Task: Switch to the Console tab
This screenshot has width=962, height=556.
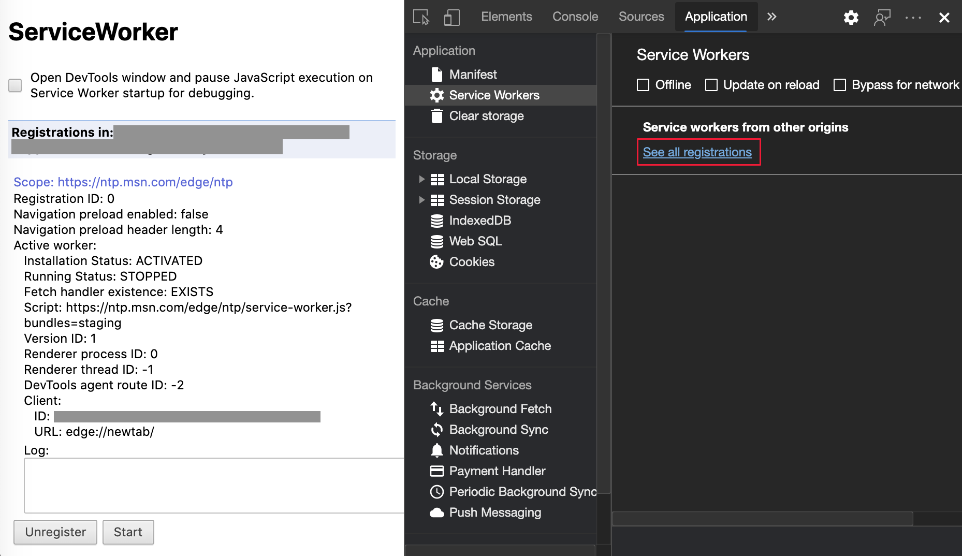Action: pos(575,17)
